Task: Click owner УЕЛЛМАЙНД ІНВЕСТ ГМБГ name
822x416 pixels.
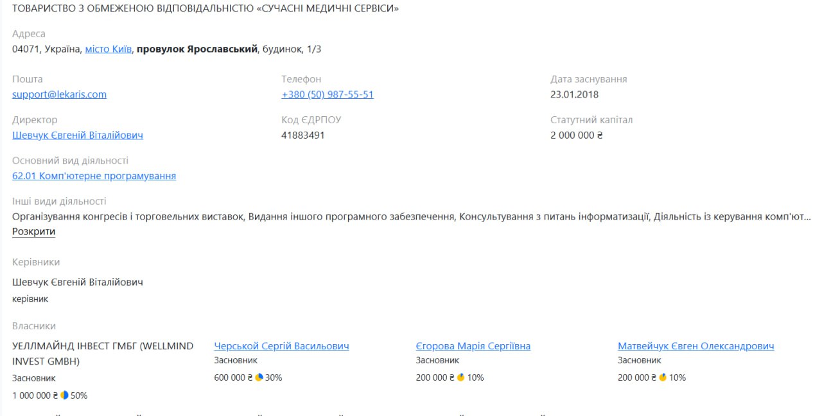Action: [x=103, y=354]
